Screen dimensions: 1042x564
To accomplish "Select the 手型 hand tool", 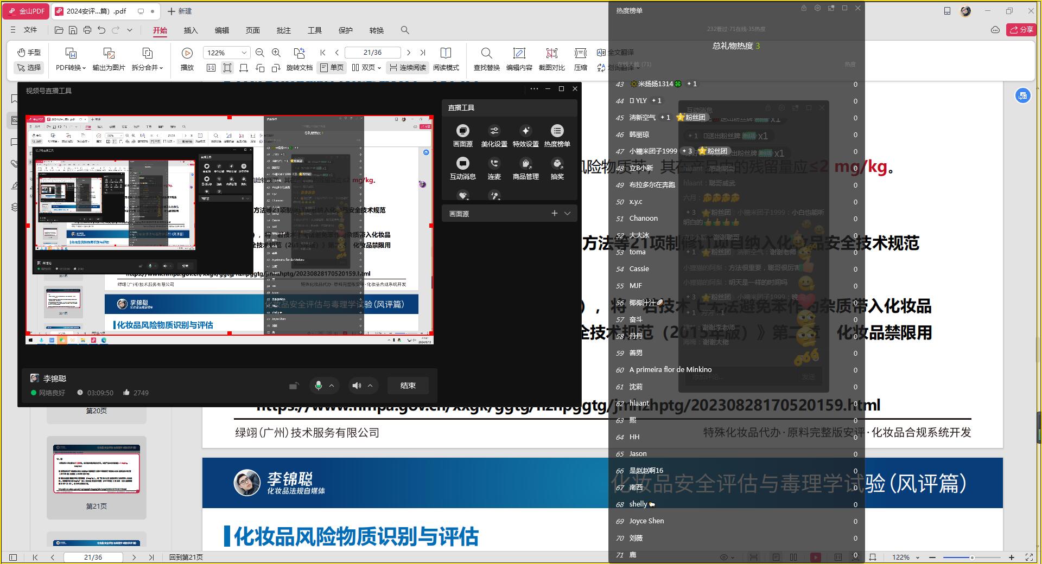I will click(29, 52).
